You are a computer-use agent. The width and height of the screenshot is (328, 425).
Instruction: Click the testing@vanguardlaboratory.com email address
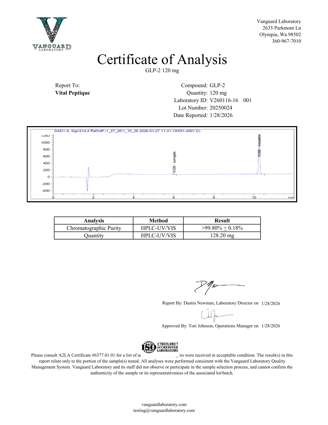(164, 410)
